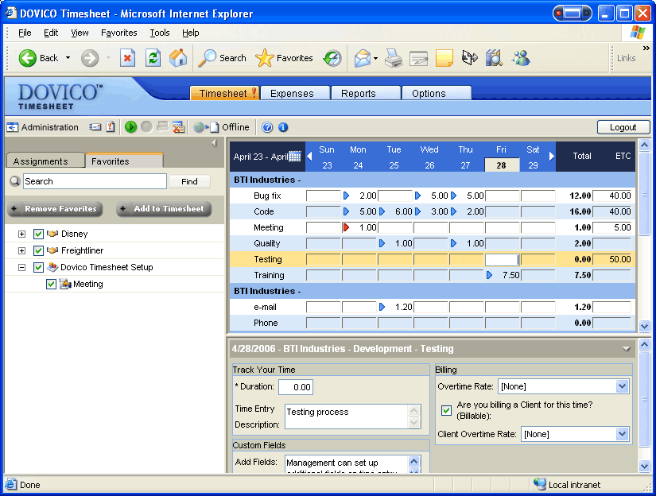Collapse the Dovico Timesheet Setup node
Image resolution: width=656 pixels, height=496 pixels.
[21, 267]
